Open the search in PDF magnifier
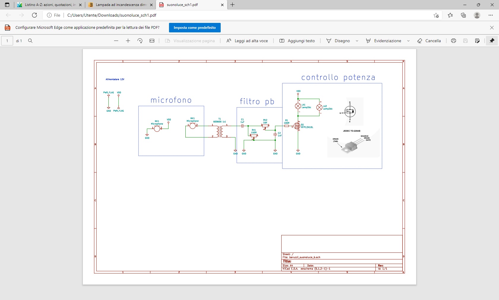Viewport: 499px width, 300px height. pos(30,41)
